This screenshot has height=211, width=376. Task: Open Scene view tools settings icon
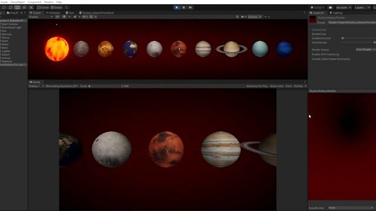point(237,17)
